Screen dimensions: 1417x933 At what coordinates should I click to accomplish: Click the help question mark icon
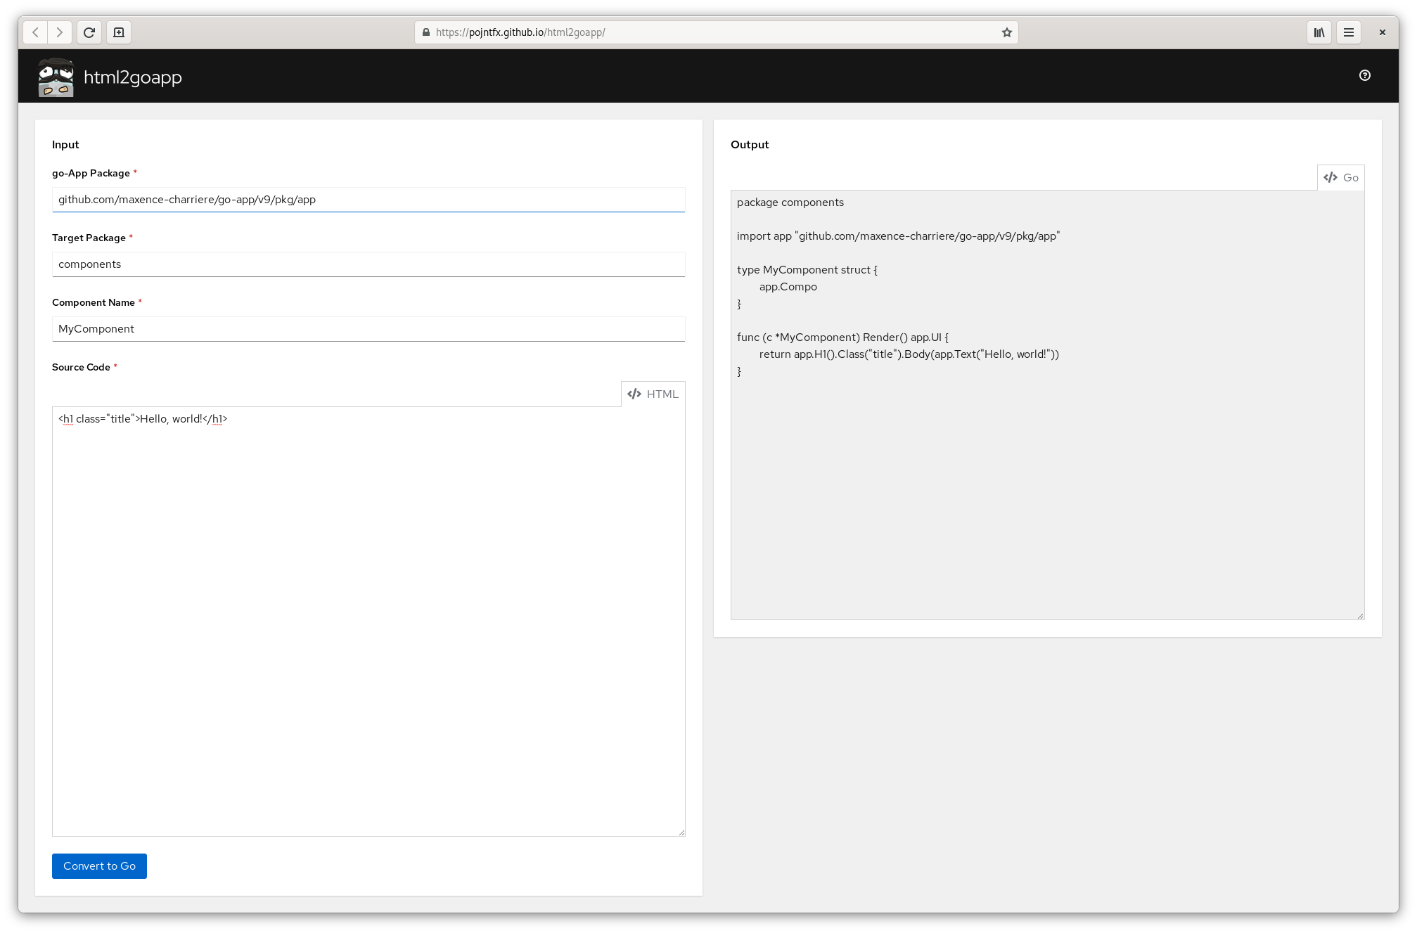[x=1365, y=75]
